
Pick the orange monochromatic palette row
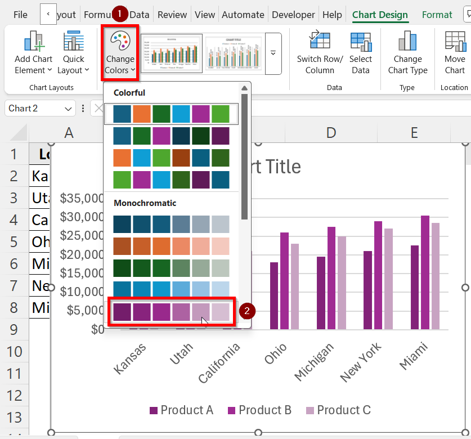(x=171, y=245)
